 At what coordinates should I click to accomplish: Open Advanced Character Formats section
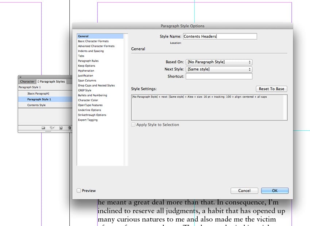[x=96, y=46]
